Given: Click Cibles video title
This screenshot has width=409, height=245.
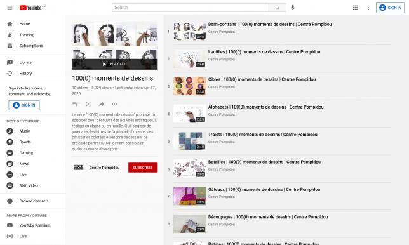Looking at the screenshot, I should [262, 79].
